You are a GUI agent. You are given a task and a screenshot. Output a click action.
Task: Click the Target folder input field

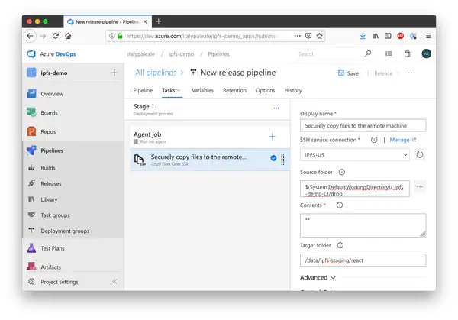tap(363, 260)
